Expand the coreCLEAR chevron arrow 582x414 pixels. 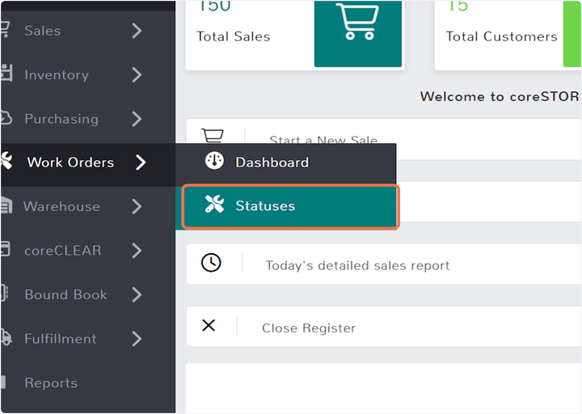(x=137, y=251)
